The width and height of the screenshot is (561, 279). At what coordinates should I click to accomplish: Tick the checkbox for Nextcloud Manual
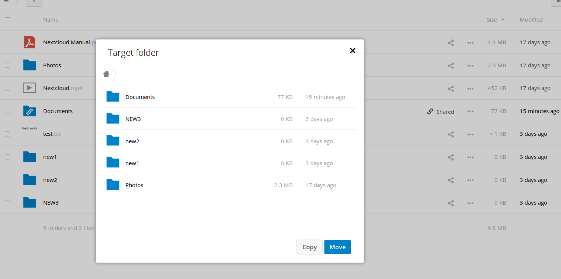(x=7, y=42)
